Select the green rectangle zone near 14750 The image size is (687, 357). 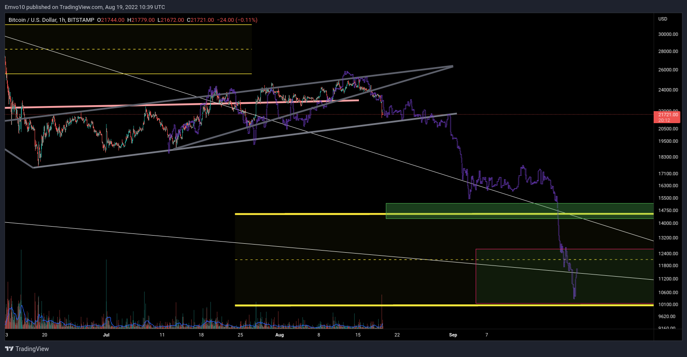coord(520,211)
